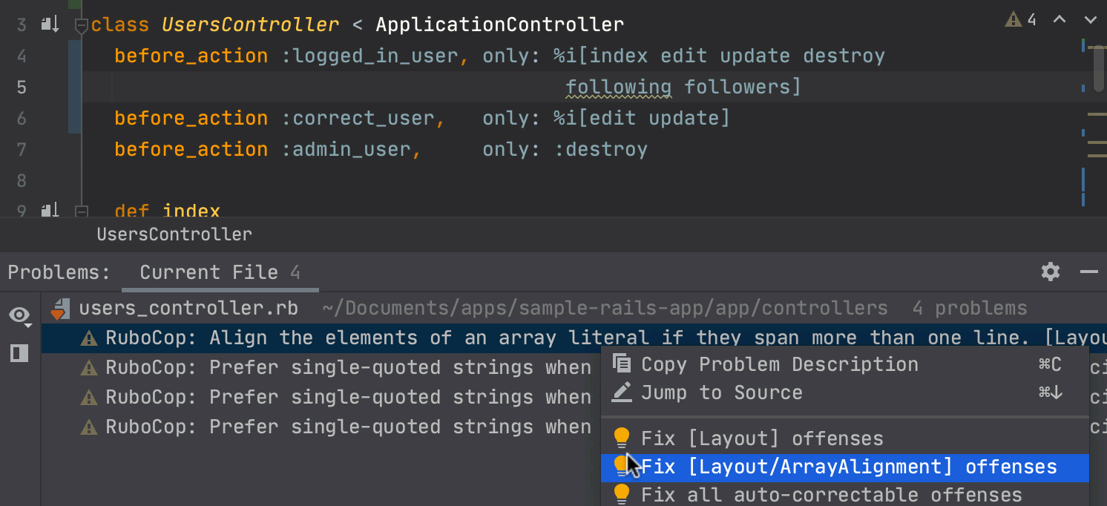Collapse the UsersController class fold toggle
Image resolution: width=1107 pixels, height=506 pixels.
point(82,26)
